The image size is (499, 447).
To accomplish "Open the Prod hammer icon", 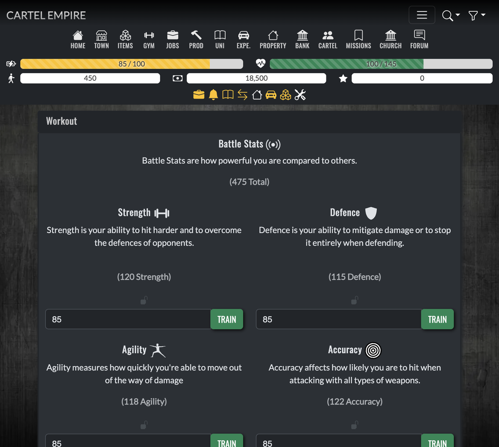I will 196,35.
